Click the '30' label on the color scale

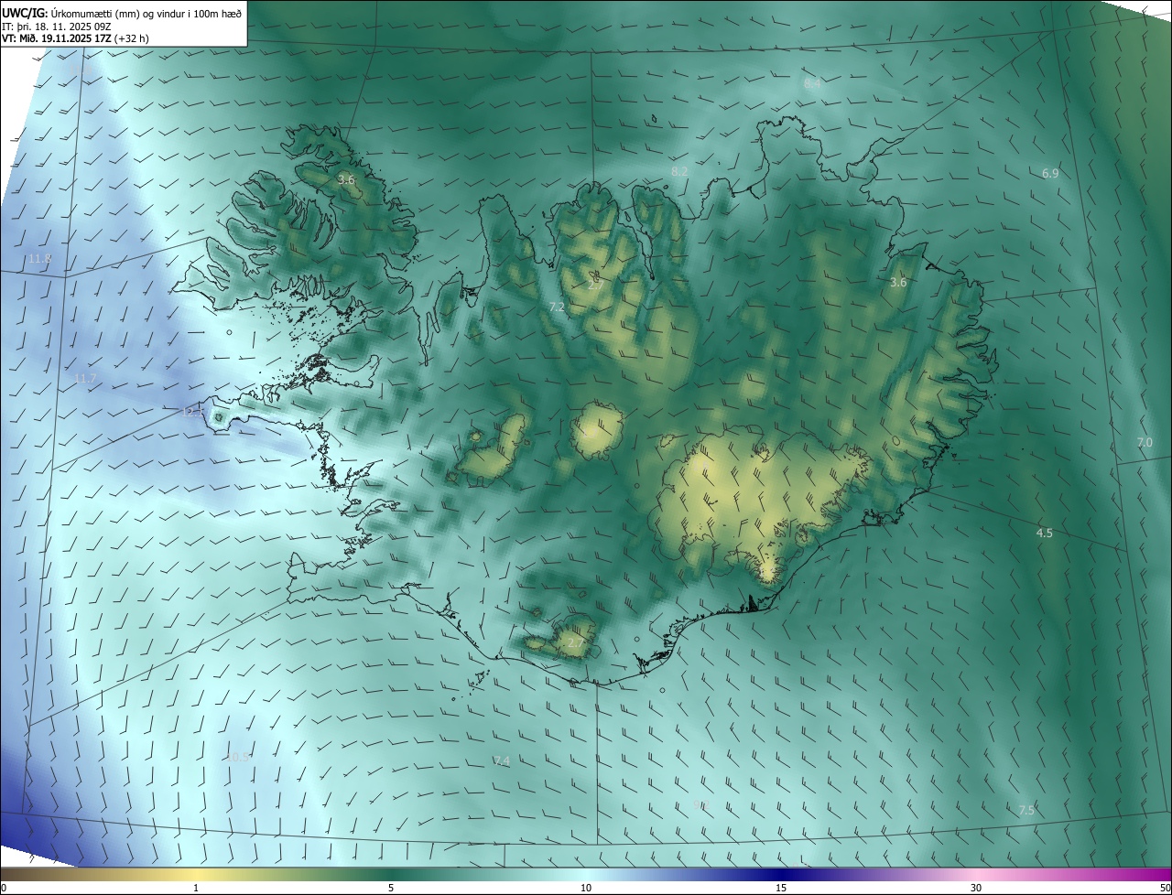[x=976, y=888]
